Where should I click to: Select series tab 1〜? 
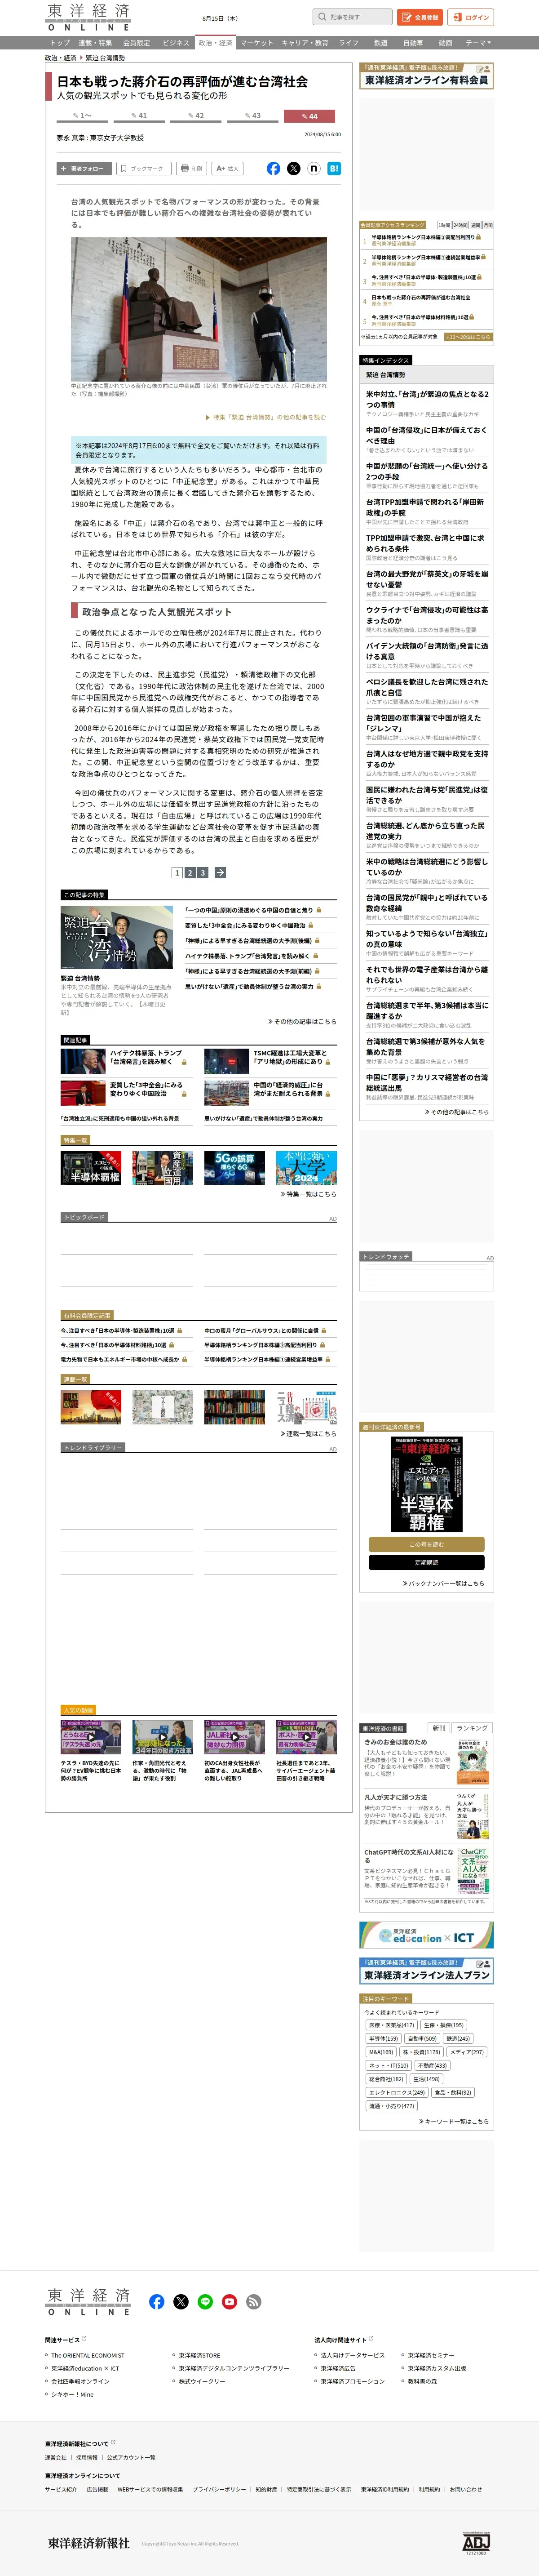[x=83, y=116]
